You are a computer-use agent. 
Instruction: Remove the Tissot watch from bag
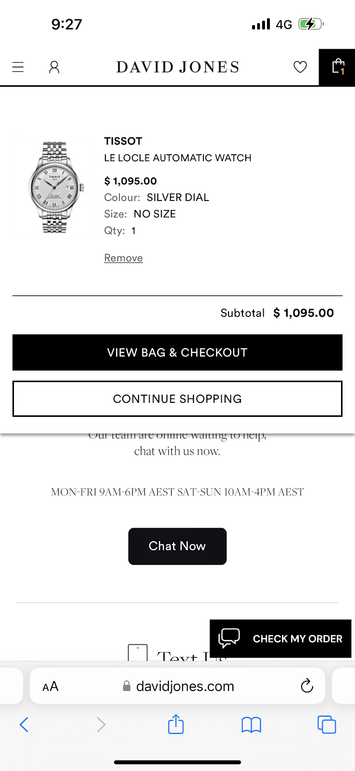(124, 258)
